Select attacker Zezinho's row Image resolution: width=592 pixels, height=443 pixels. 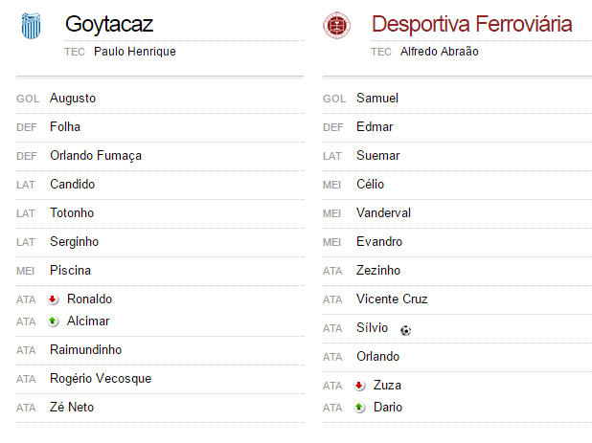click(x=457, y=271)
